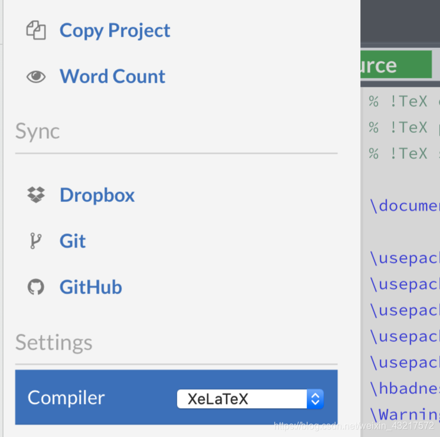Click the \hbadness line in editor
The width and height of the screenshot is (440, 437).
[x=405, y=389]
